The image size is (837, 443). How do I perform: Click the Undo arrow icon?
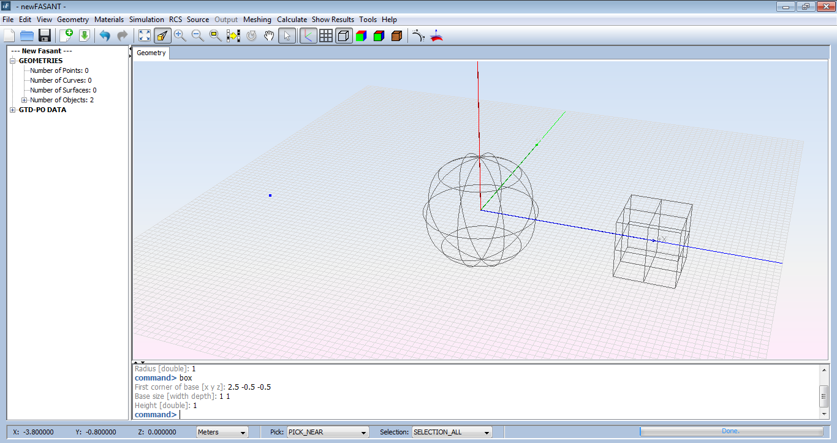[x=104, y=36]
